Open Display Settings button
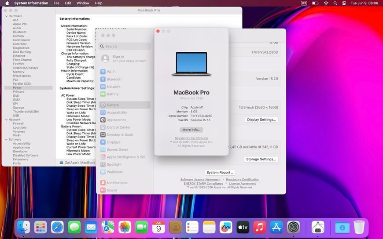Viewport: 383px width, 239px height. [261, 120]
